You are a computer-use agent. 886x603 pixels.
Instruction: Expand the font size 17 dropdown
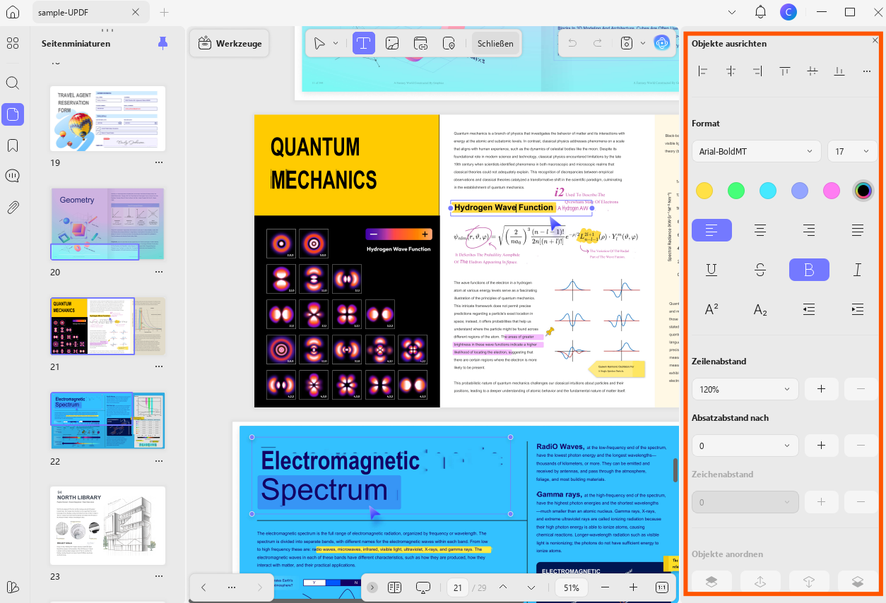852,151
